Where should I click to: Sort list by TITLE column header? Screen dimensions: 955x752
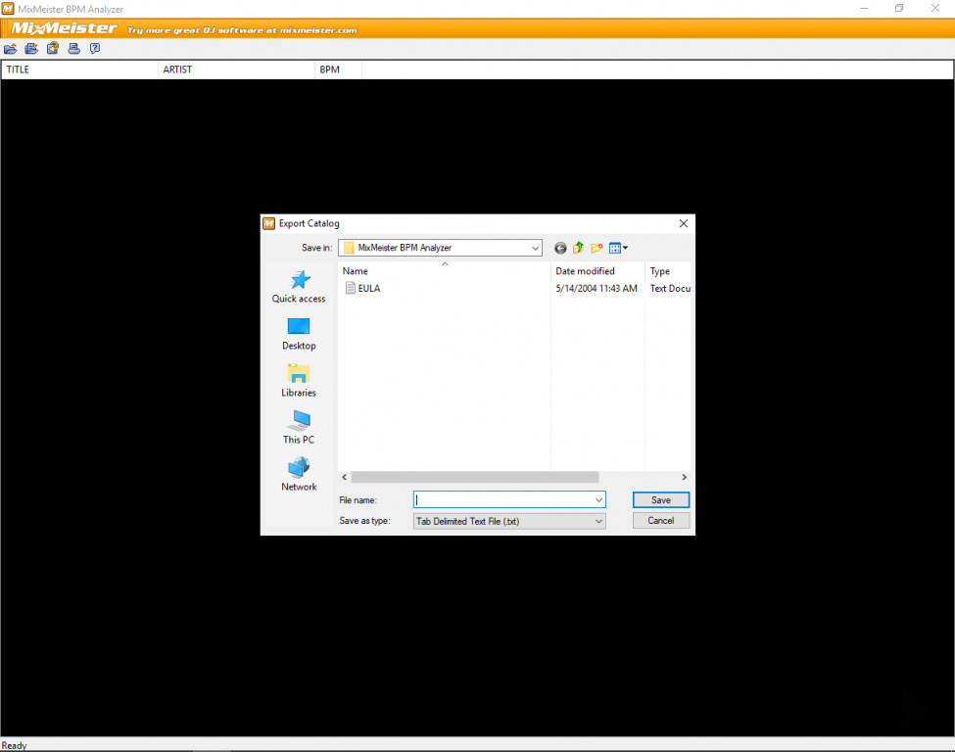79,70
